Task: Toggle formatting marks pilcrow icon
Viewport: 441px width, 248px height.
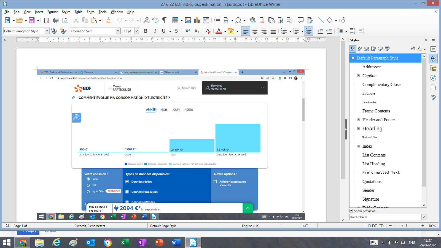Action: [x=164, y=20]
